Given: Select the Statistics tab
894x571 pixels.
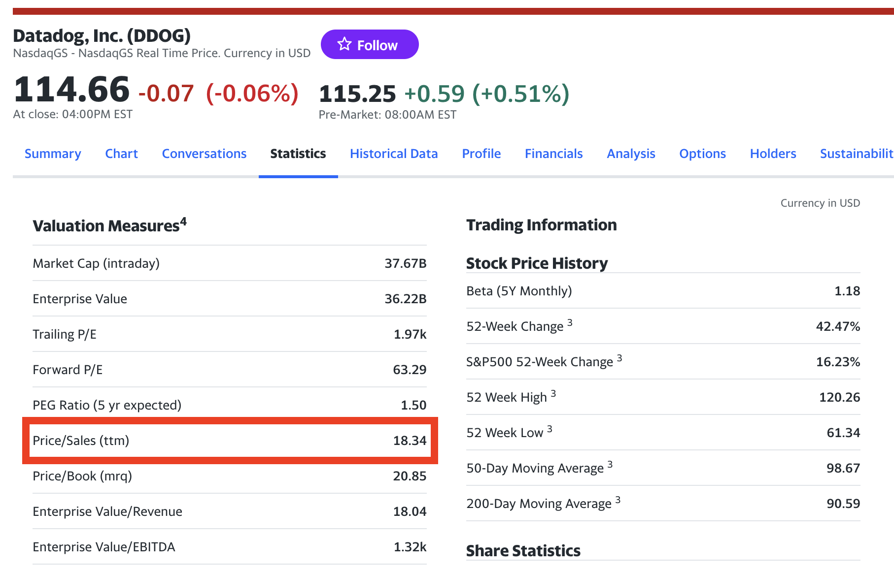Looking at the screenshot, I should 298,154.
